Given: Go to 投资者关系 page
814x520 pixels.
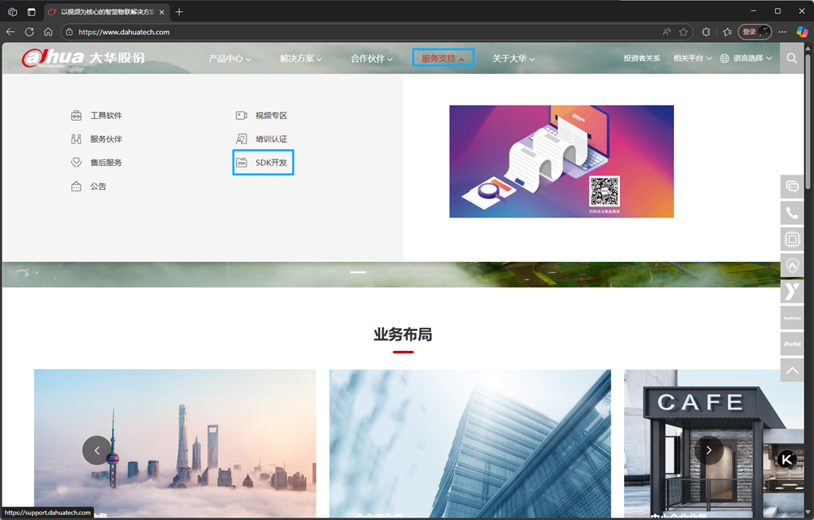Looking at the screenshot, I should point(642,59).
